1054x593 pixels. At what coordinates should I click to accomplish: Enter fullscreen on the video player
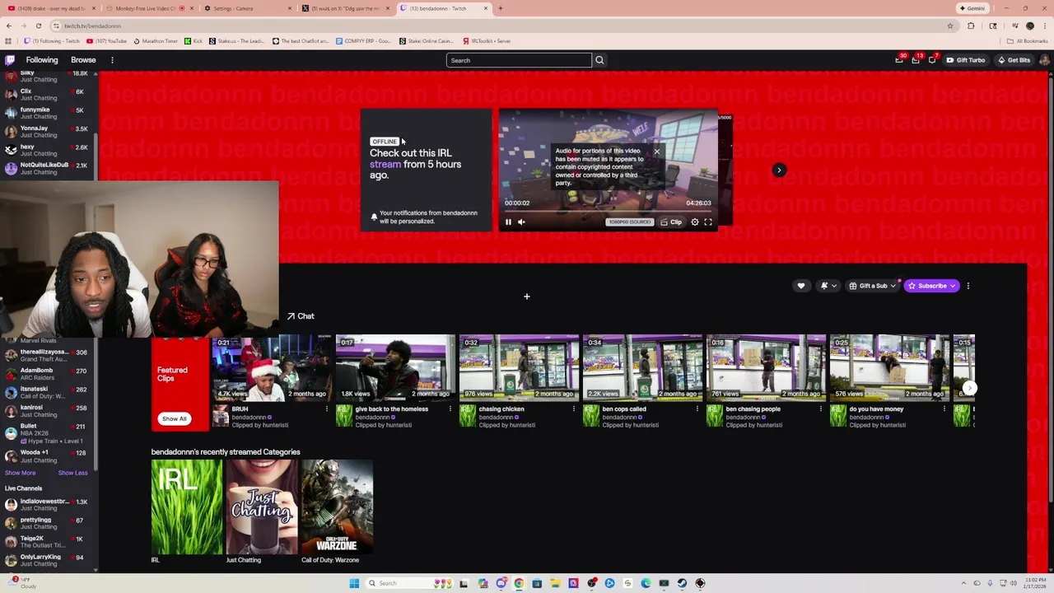point(708,222)
